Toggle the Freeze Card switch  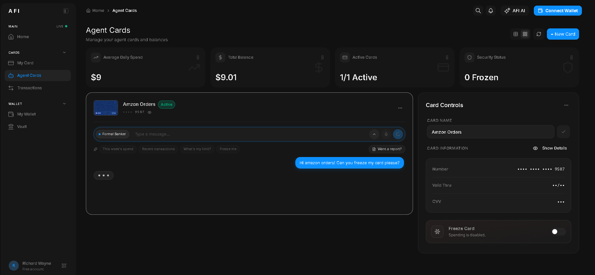coord(559,232)
